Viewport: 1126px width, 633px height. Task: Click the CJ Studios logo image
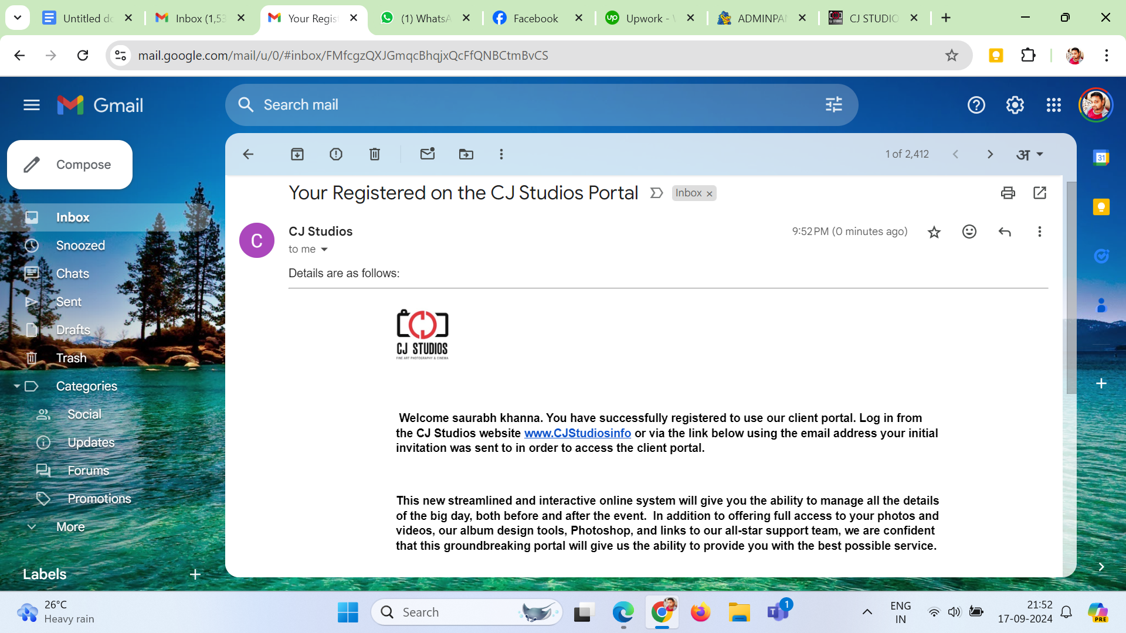[422, 334]
